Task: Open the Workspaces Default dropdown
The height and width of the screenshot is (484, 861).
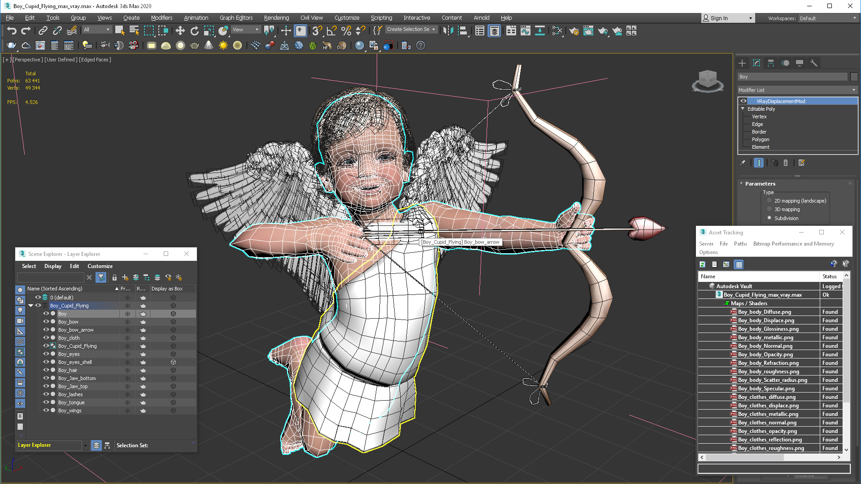Action: (x=828, y=18)
